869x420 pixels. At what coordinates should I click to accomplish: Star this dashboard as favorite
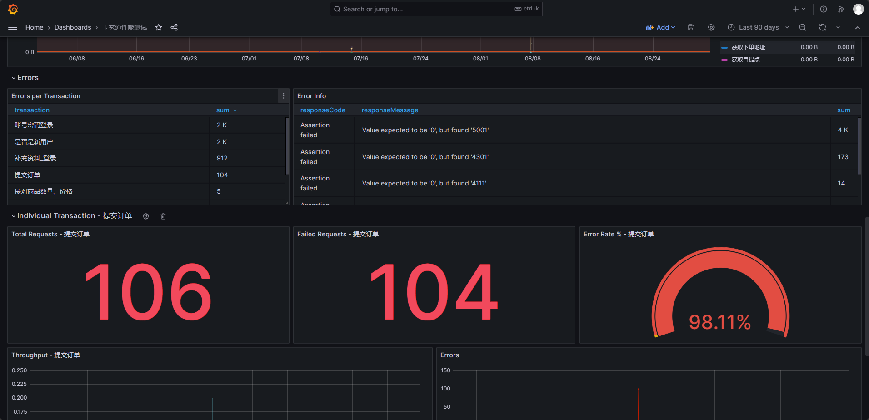click(159, 27)
